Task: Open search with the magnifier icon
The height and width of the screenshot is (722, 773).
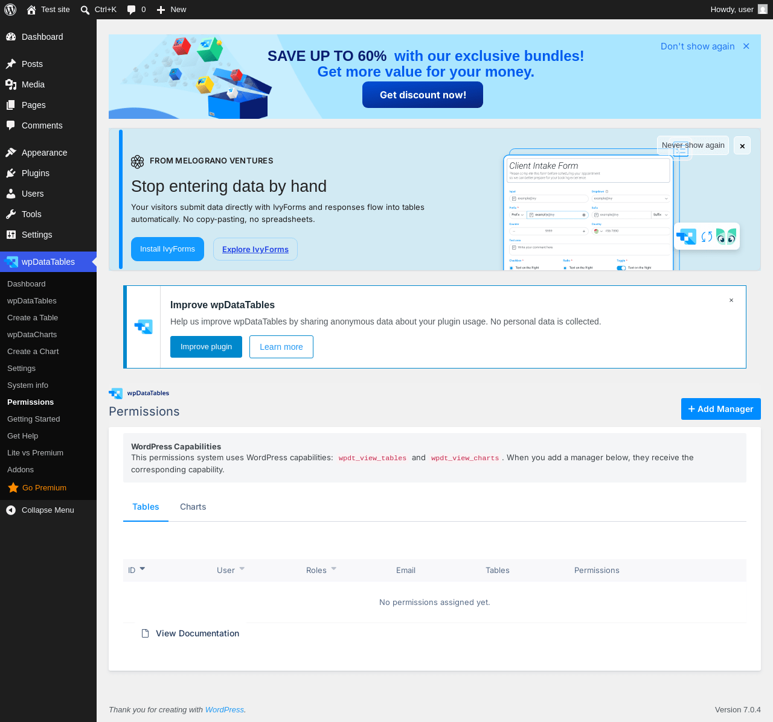Action: click(85, 10)
